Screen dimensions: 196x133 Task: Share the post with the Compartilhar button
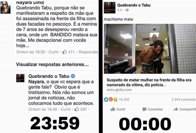click(185, 109)
